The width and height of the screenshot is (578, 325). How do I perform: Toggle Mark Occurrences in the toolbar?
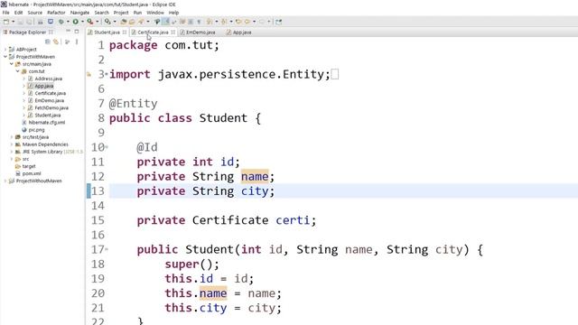pos(166,22)
